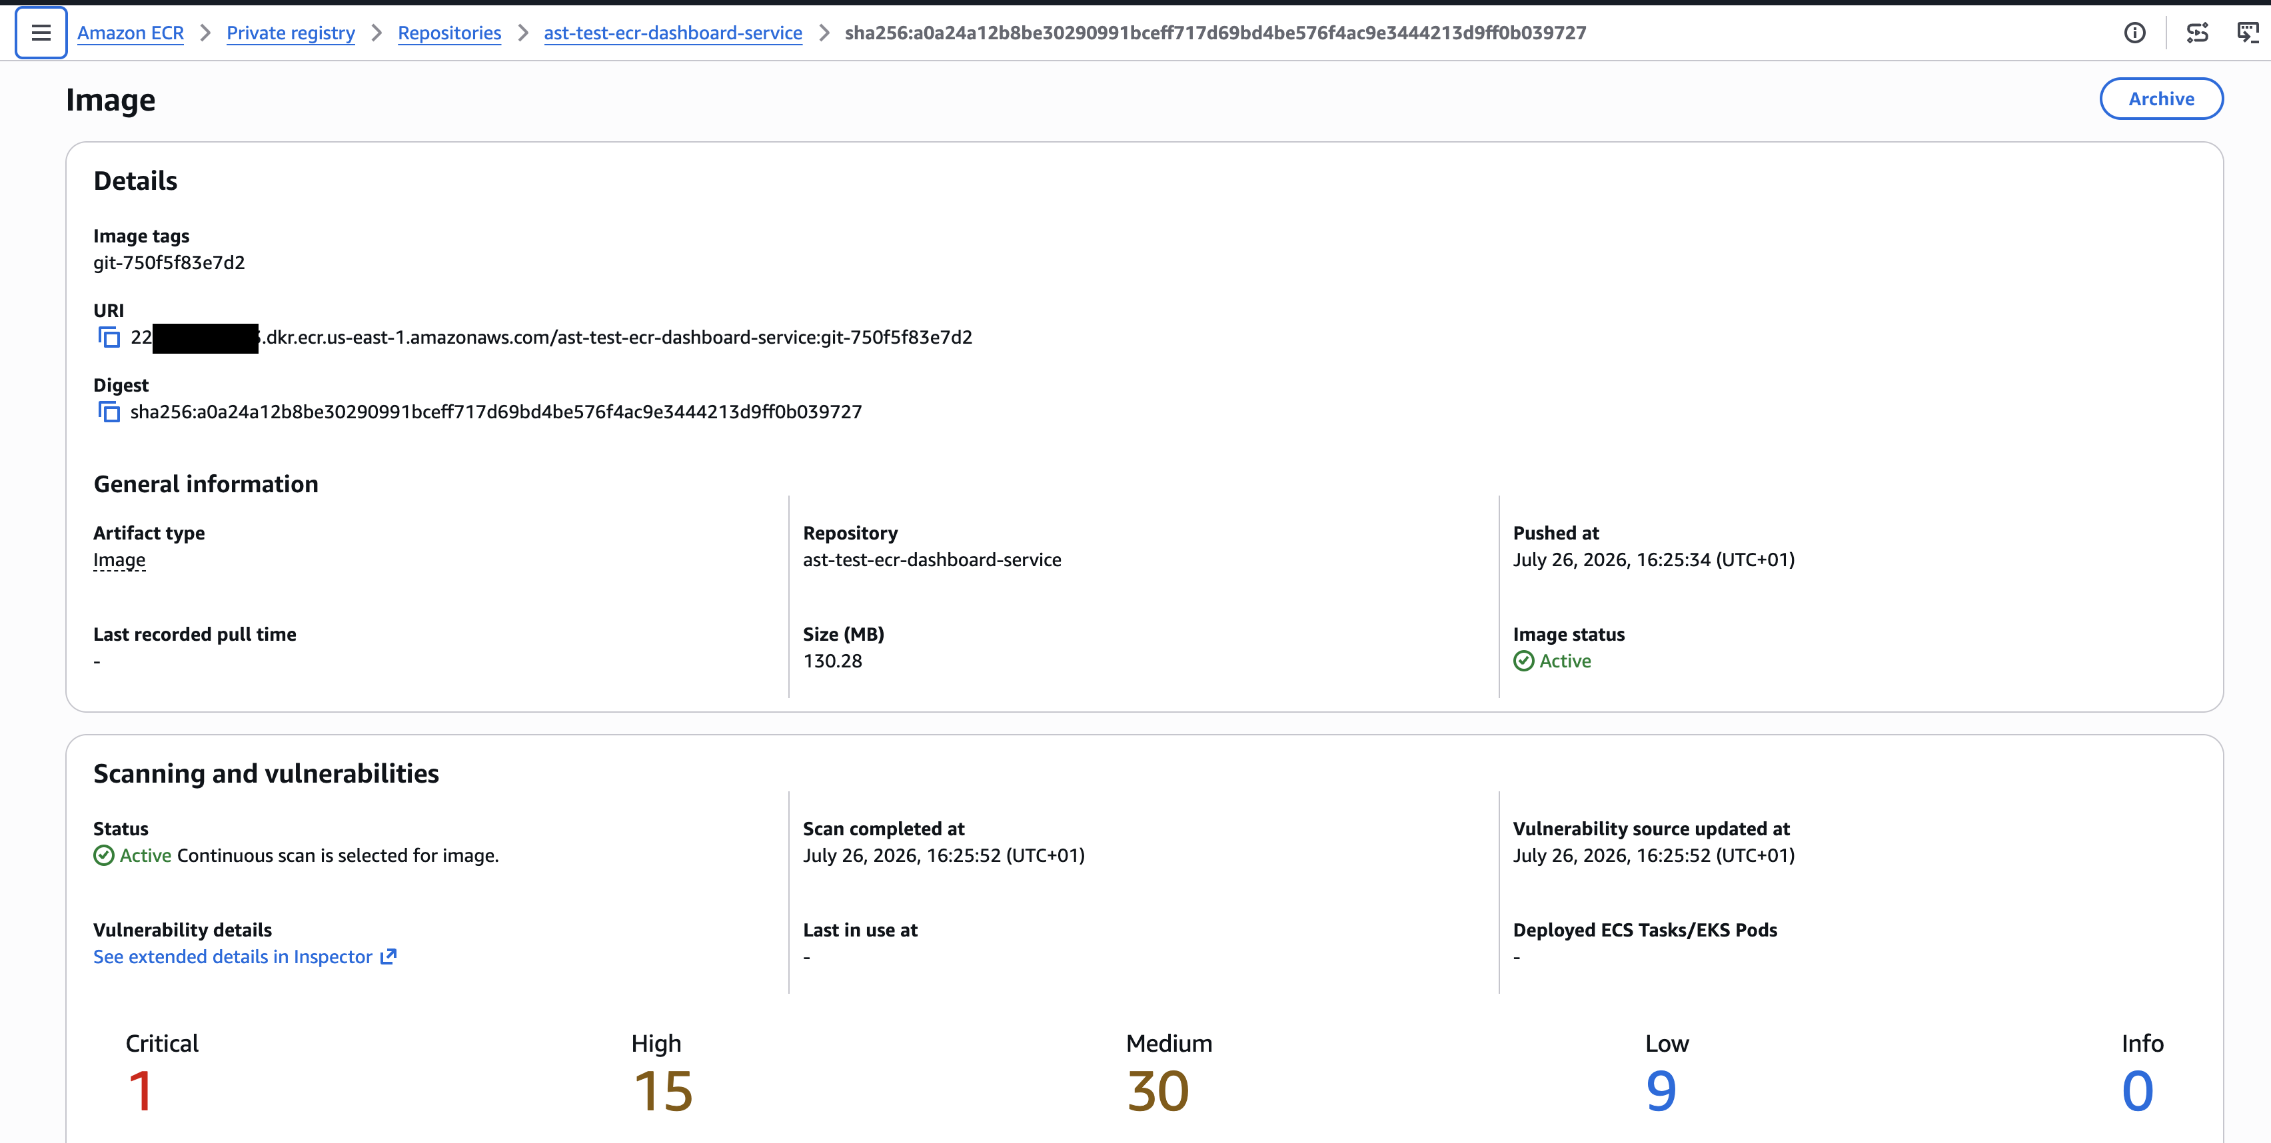Image resolution: width=2271 pixels, height=1143 pixels.
Task: Click the General information heading
Action: [205, 484]
